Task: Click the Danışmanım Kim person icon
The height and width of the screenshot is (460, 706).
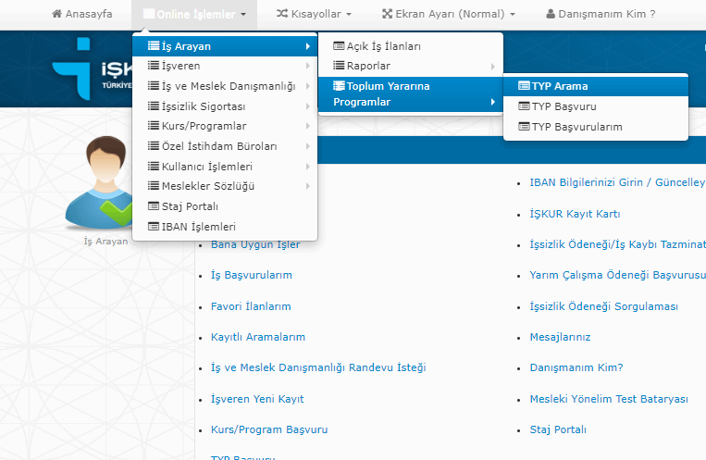Action: [x=551, y=14]
